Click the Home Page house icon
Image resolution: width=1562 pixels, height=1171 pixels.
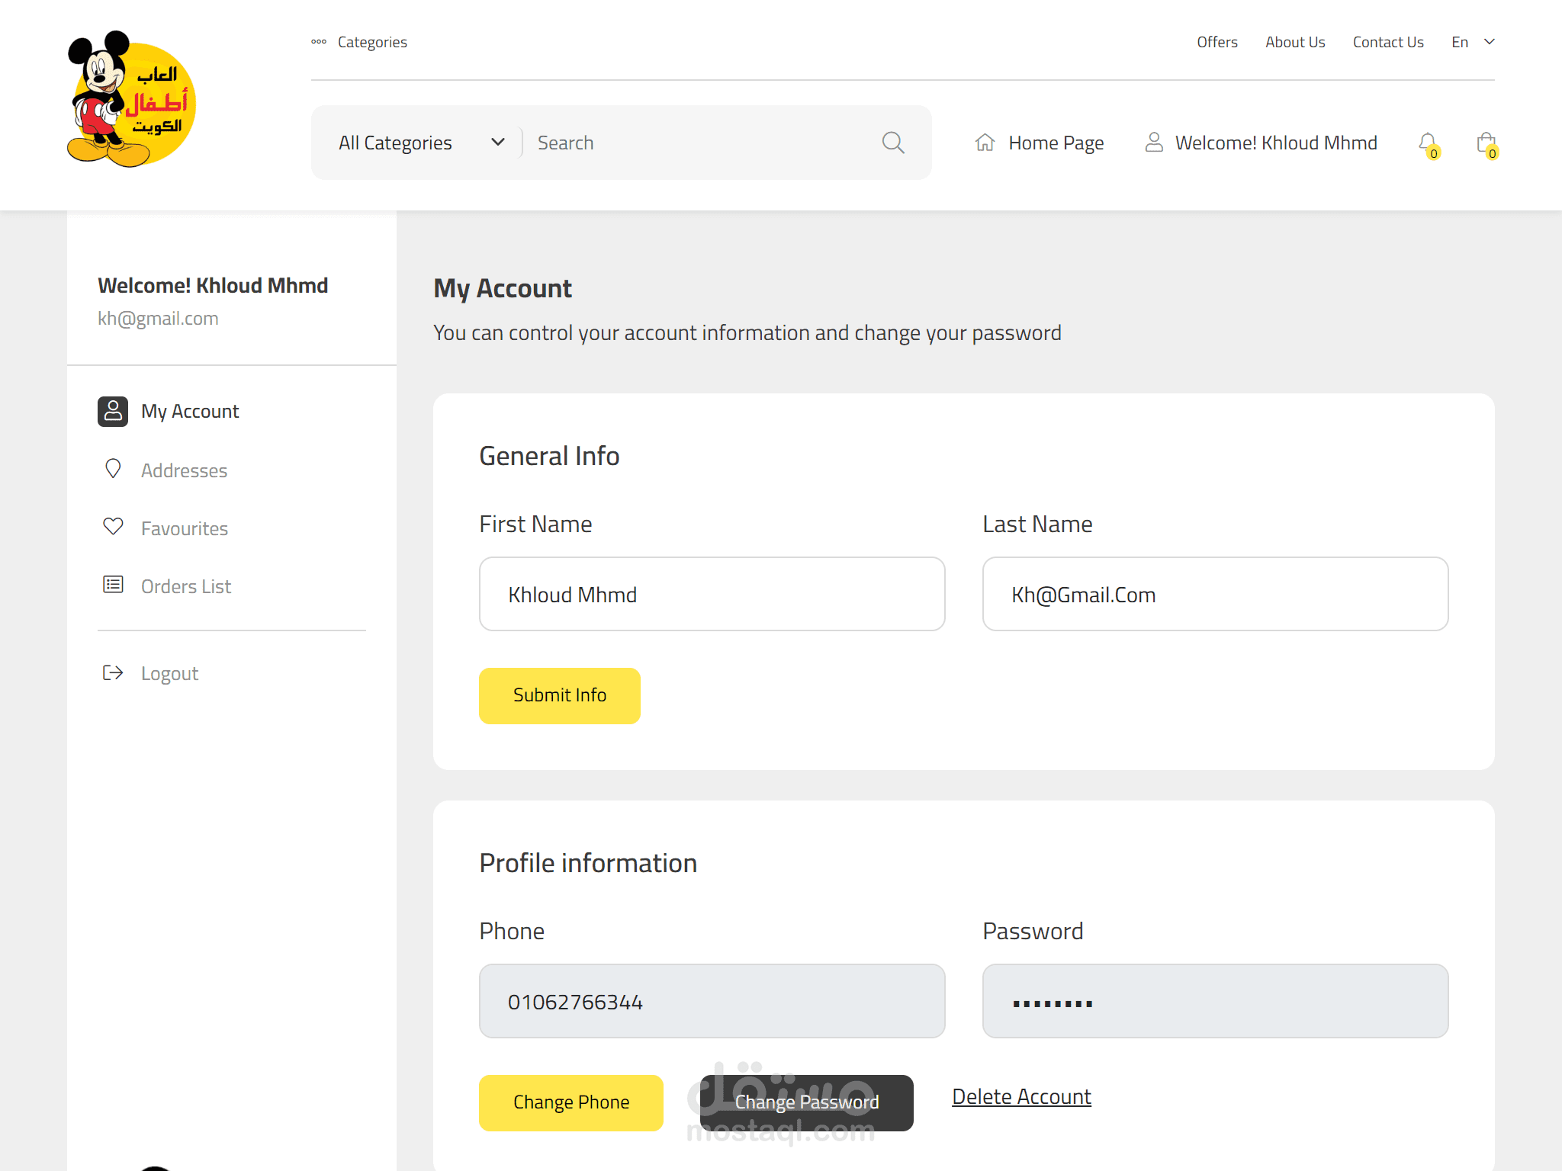tap(985, 143)
